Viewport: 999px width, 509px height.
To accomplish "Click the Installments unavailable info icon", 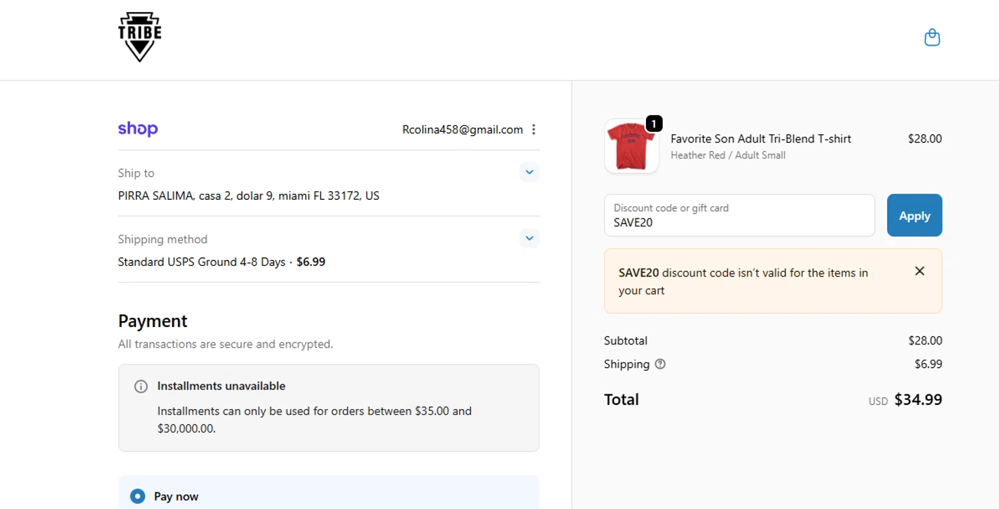I will click(141, 386).
